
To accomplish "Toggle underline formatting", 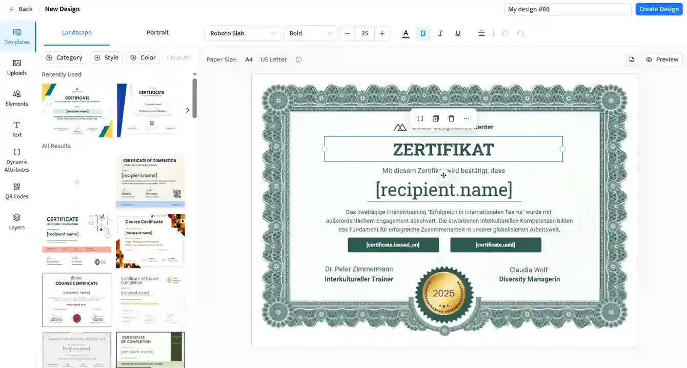I will 458,33.
